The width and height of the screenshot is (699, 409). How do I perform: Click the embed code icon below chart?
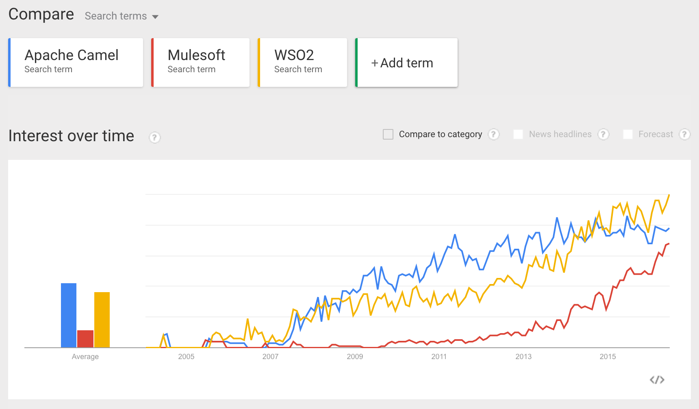[x=657, y=380]
